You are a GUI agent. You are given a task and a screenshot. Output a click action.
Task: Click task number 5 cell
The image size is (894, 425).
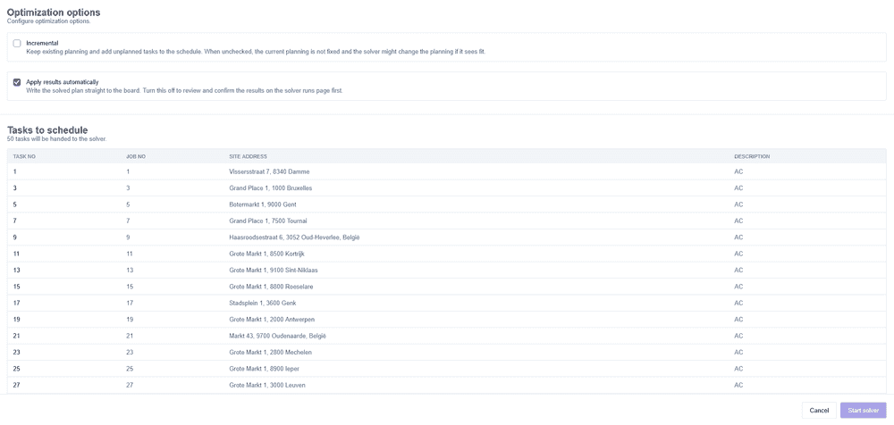coord(15,204)
